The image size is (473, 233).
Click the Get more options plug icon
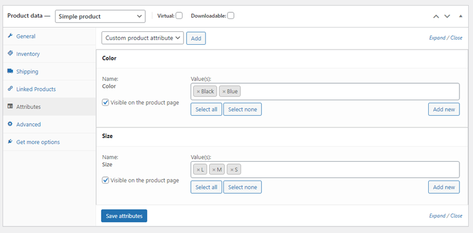click(x=10, y=142)
